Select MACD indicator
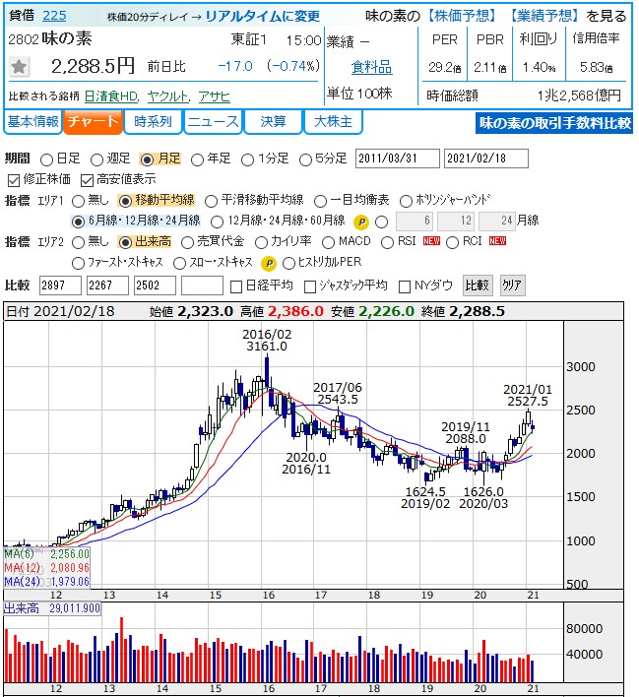The height and width of the screenshot is (697, 639). pyautogui.click(x=328, y=242)
